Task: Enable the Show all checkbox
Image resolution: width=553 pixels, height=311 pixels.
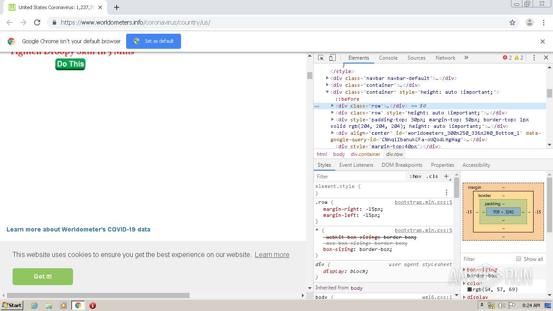Action: (x=518, y=259)
